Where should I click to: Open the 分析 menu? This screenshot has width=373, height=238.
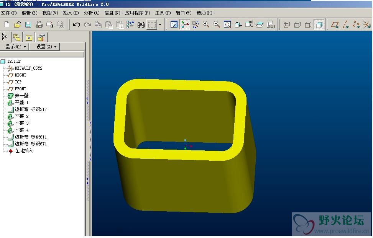click(91, 13)
